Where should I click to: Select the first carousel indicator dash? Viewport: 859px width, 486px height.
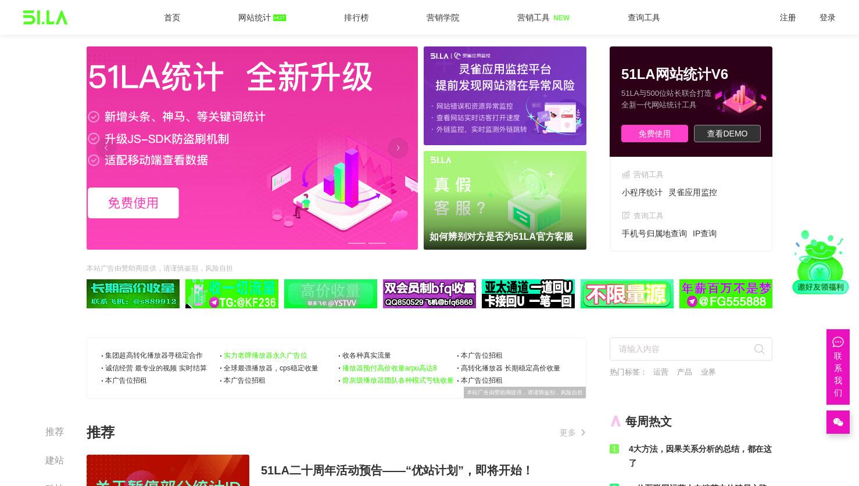coord(357,243)
